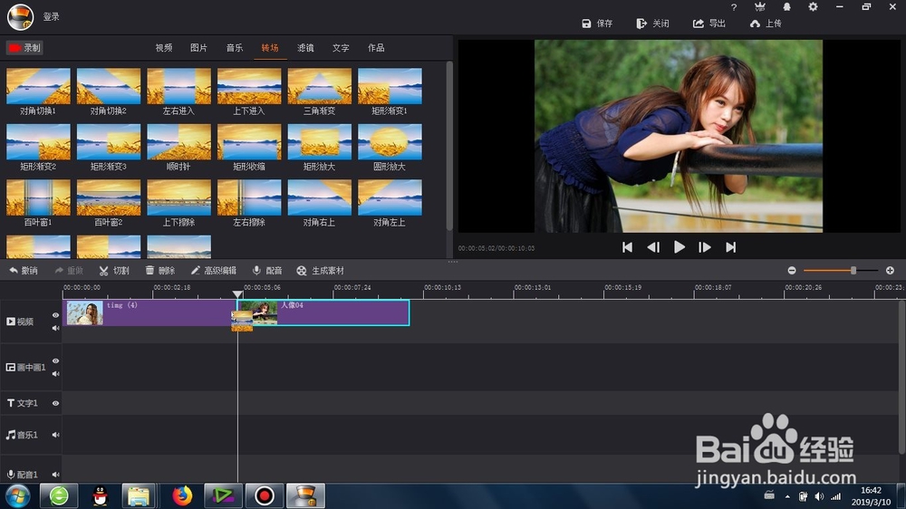The width and height of the screenshot is (906, 509).
Task: Pick the 对角左上 transition
Action: tap(390, 197)
